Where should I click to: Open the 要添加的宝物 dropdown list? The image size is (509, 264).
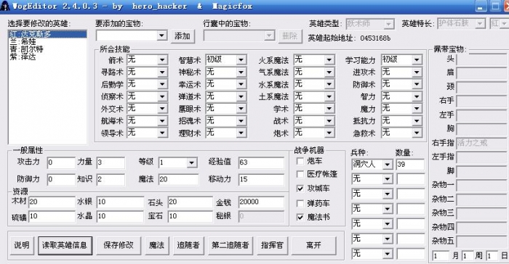pyautogui.click(x=162, y=36)
